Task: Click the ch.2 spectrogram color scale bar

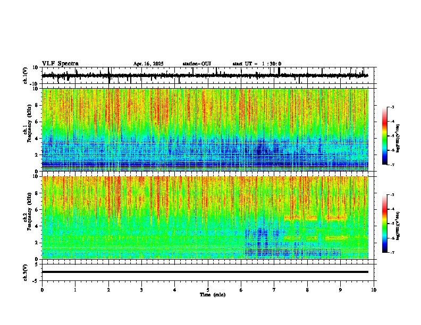Action: (384, 224)
